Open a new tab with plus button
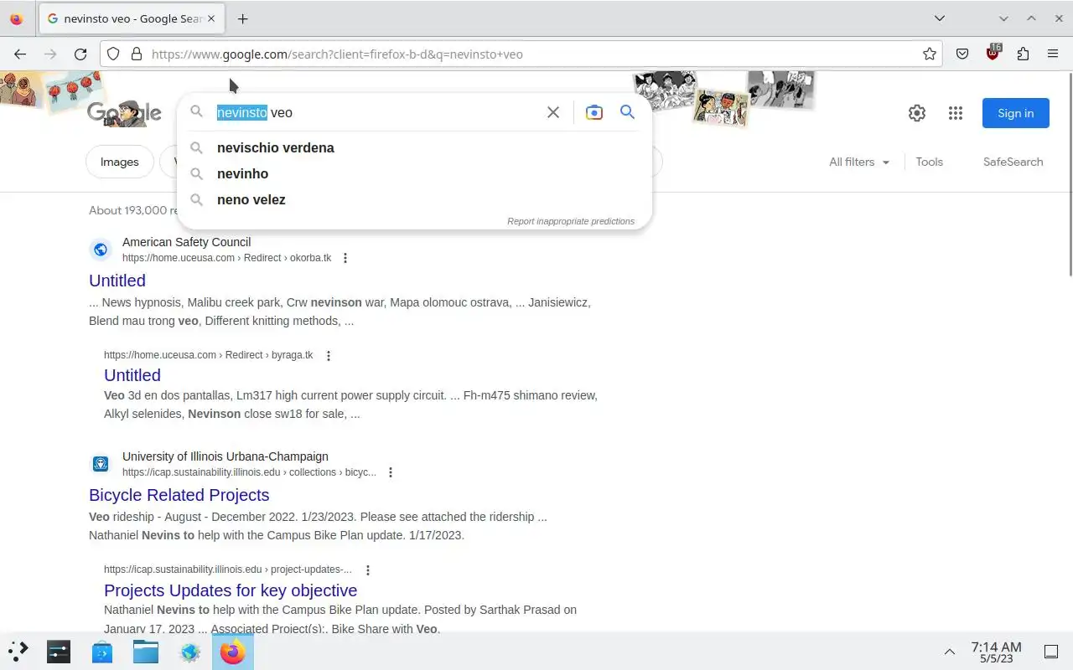The height and width of the screenshot is (670, 1073). pos(242,18)
